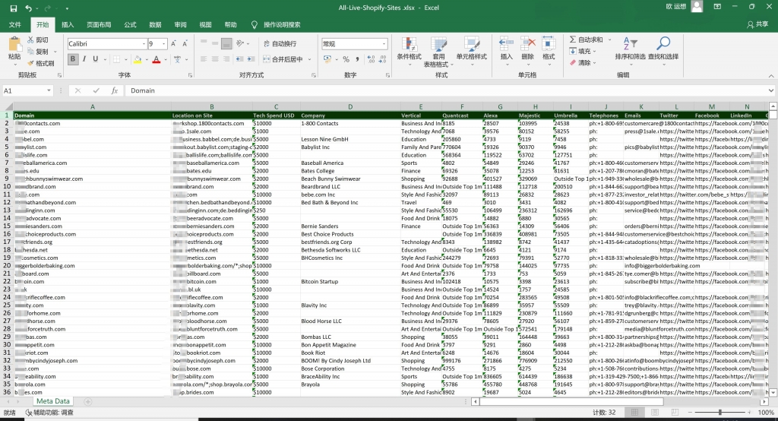Switch to the Insert (插入) tab

pyautogui.click(x=68, y=25)
